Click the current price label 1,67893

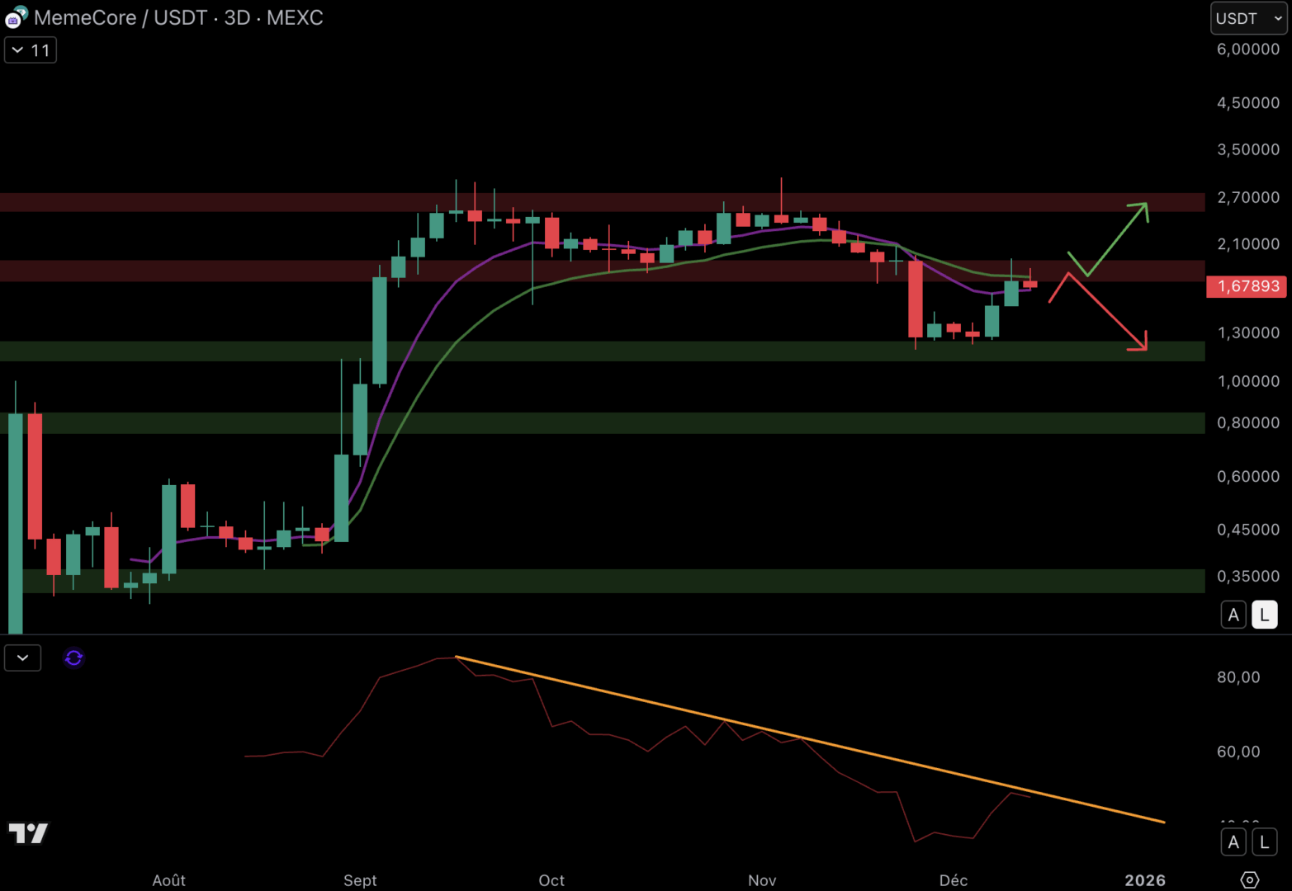(x=1247, y=286)
